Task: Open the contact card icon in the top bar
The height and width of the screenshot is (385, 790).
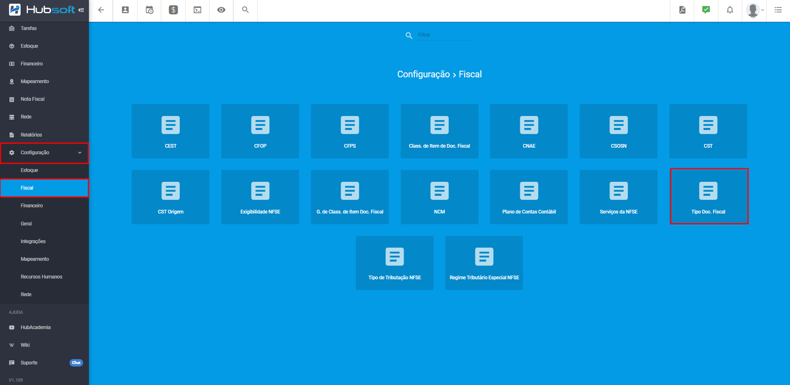Action: click(125, 10)
